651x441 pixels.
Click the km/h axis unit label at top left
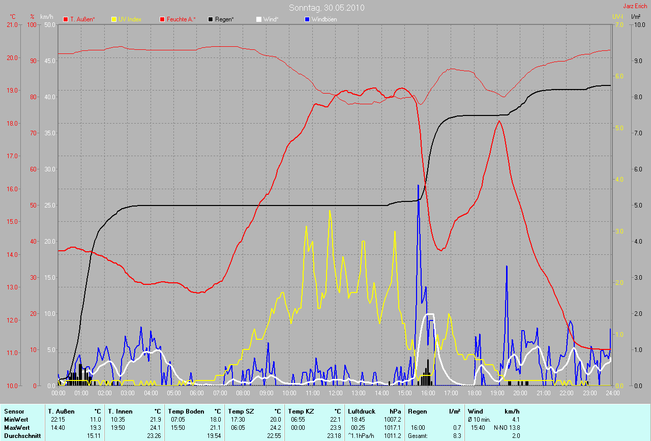click(46, 16)
